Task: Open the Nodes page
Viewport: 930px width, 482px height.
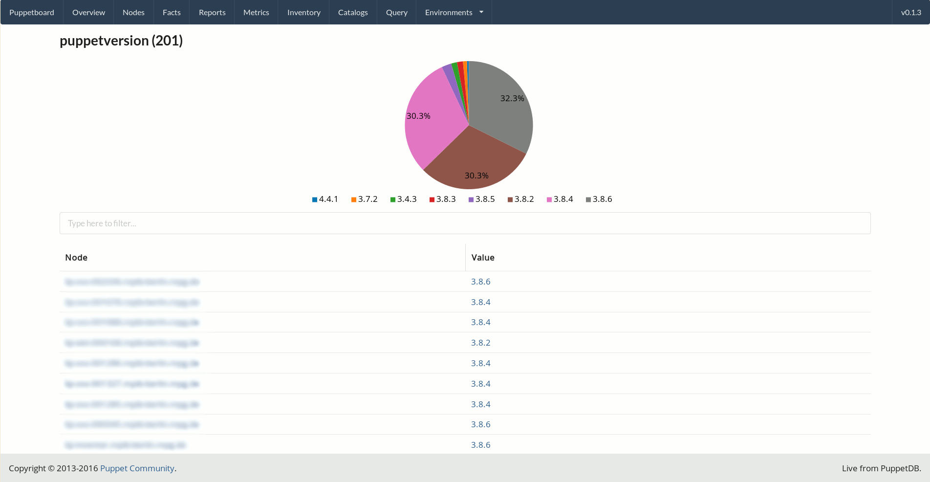Action: pyautogui.click(x=133, y=12)
